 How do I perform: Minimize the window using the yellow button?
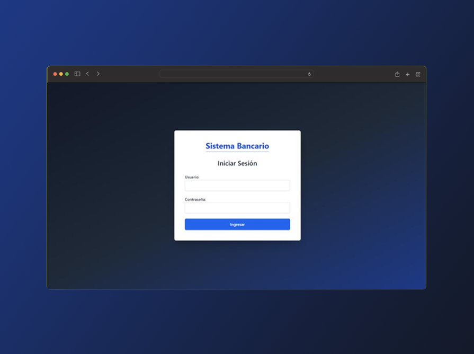[61, 74]
